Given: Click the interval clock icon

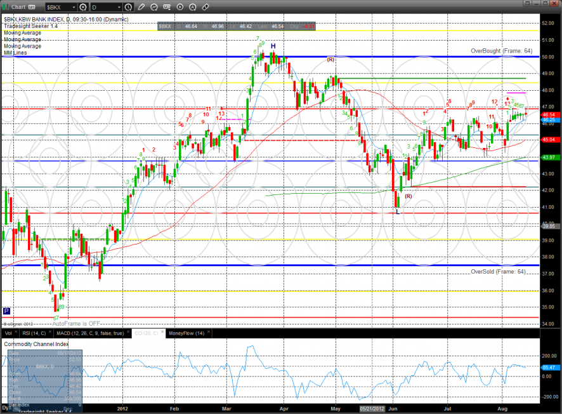Looking at the screenshot, I should click(129, 8).
